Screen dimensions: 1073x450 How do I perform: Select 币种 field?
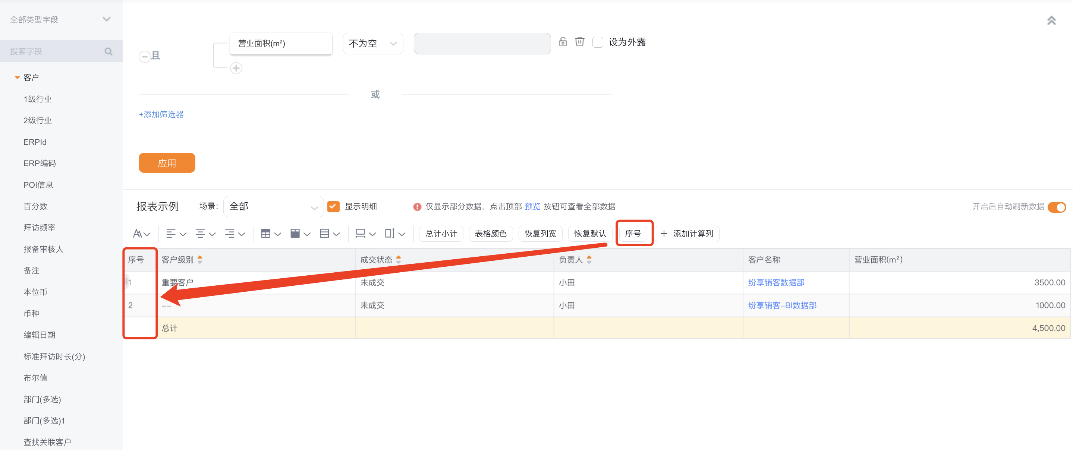coord(31,313)
